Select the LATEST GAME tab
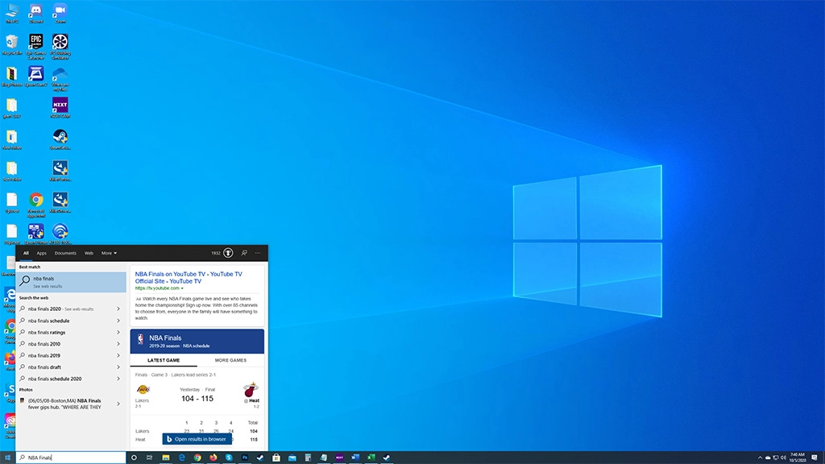 point(164,360)
